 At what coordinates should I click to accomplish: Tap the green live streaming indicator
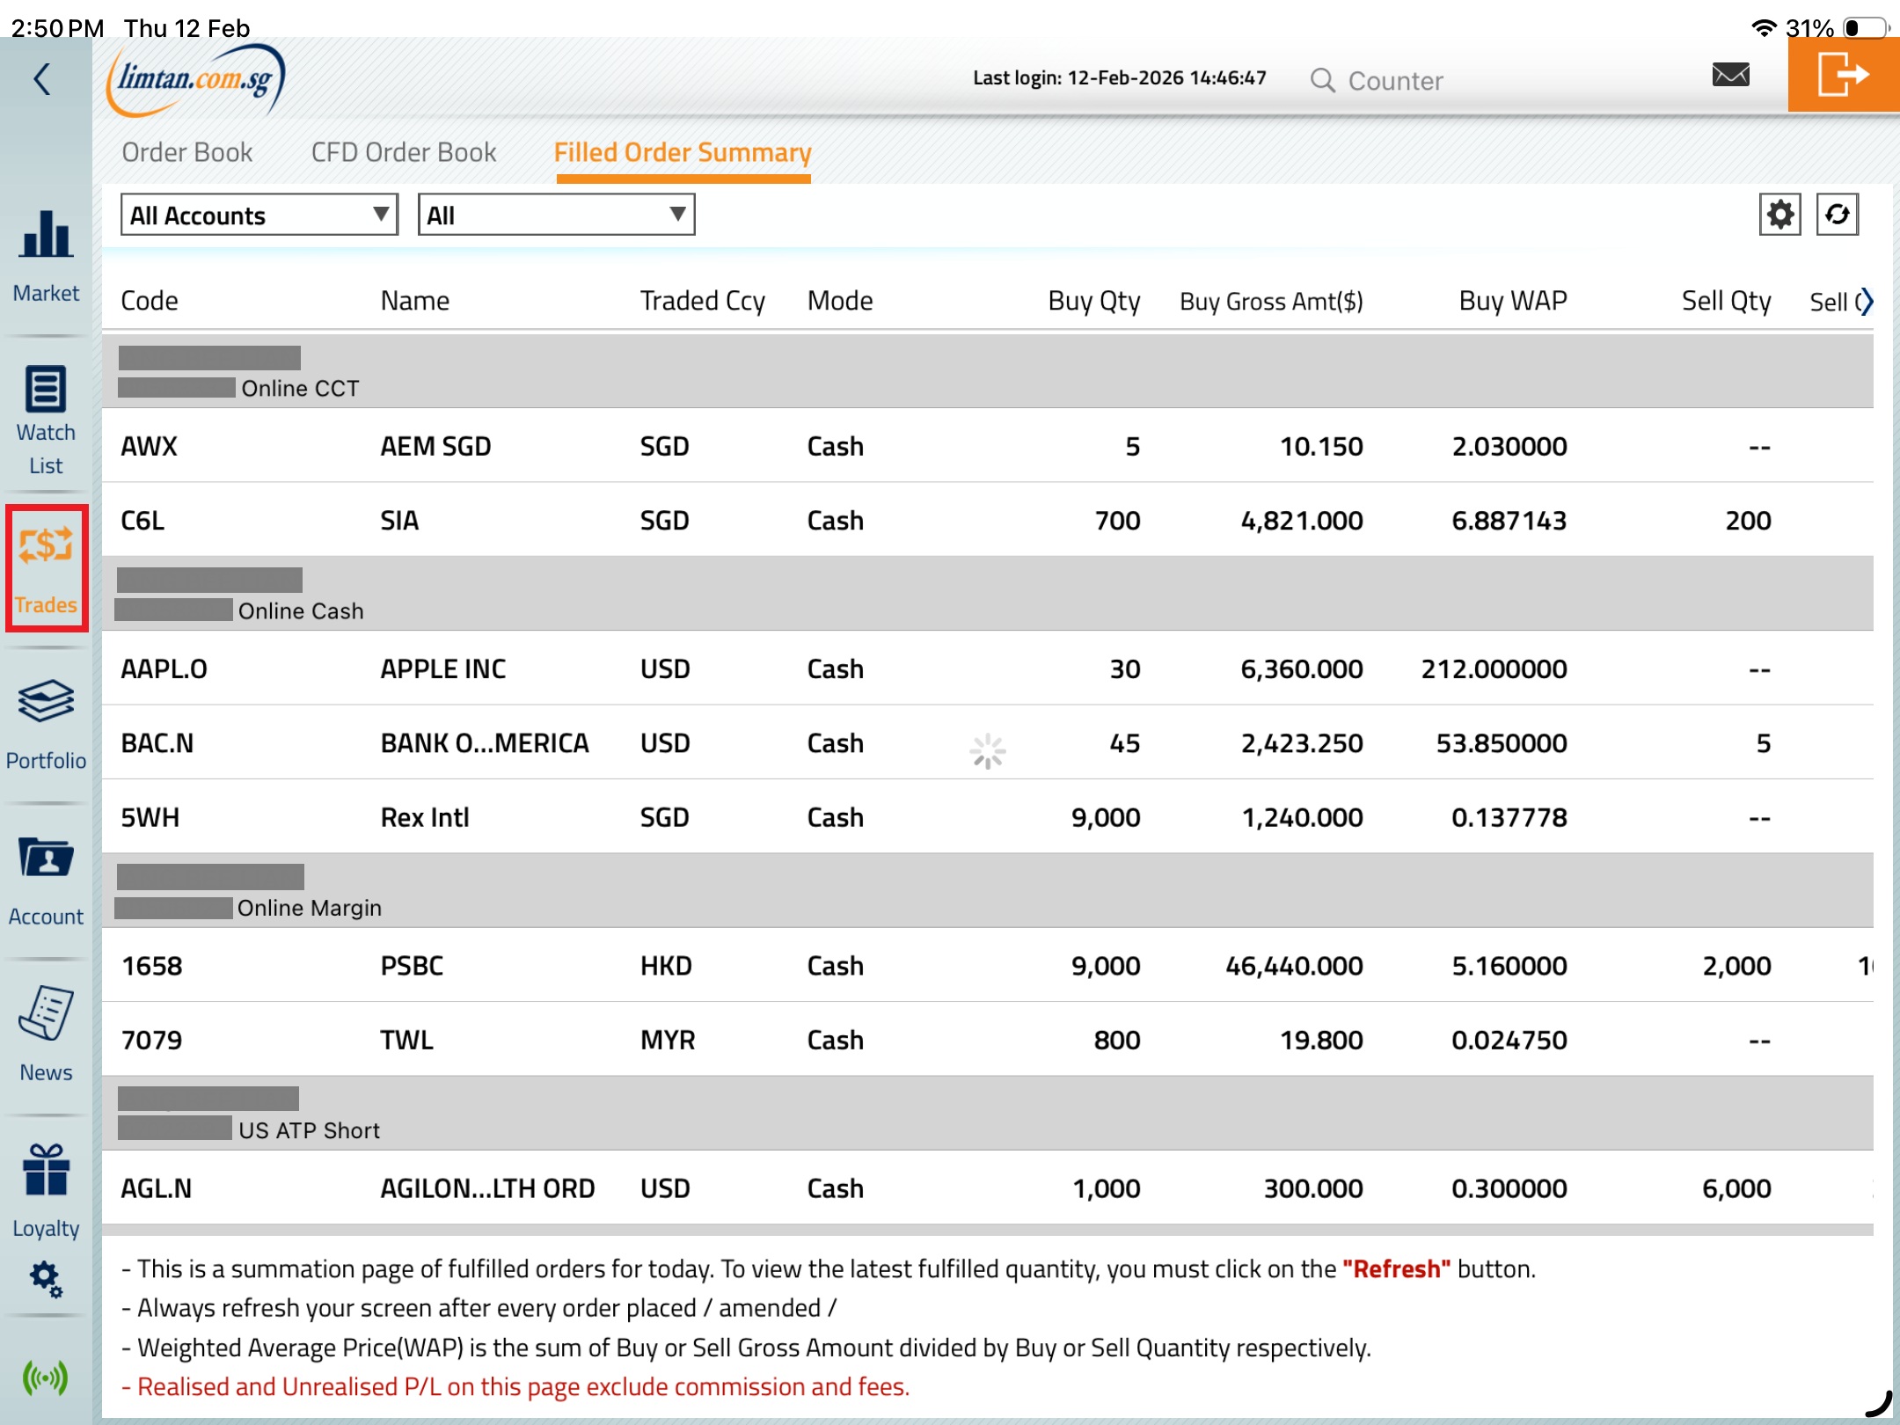click(46, 1377)
